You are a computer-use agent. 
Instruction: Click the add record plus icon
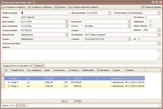pyautogui.click(x=17, y=105)
